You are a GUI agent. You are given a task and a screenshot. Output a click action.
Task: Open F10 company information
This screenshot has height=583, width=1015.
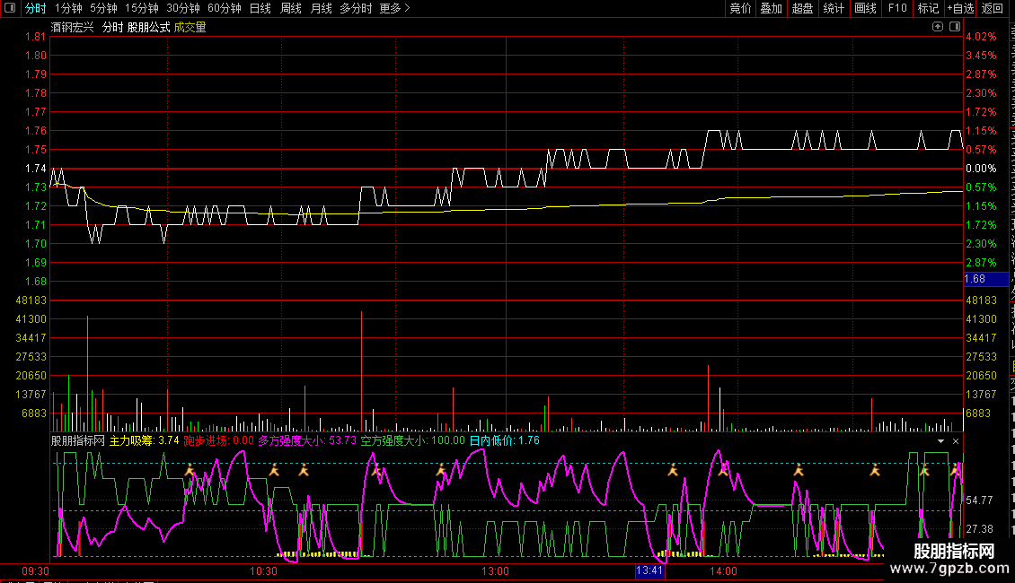pos(897,8)
